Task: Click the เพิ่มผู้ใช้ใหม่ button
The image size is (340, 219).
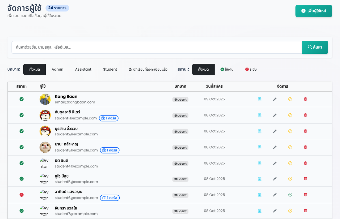Action: (314, 11)
